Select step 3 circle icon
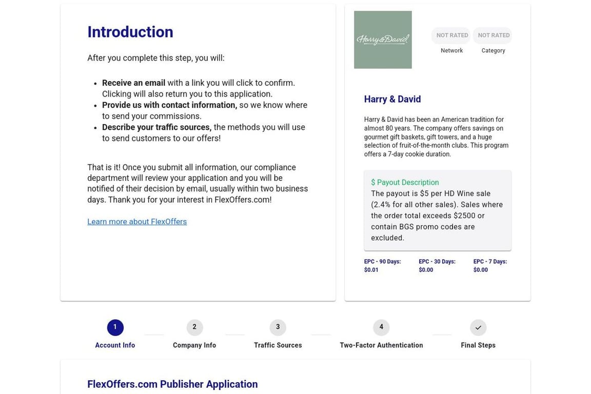The height and width of the screenshot is (394, 591). 278,327
